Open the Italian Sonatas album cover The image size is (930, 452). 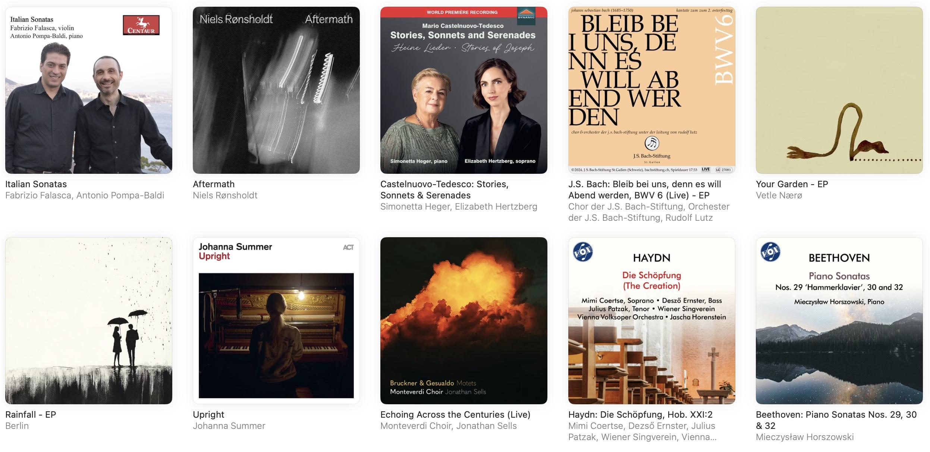(89, 90)
